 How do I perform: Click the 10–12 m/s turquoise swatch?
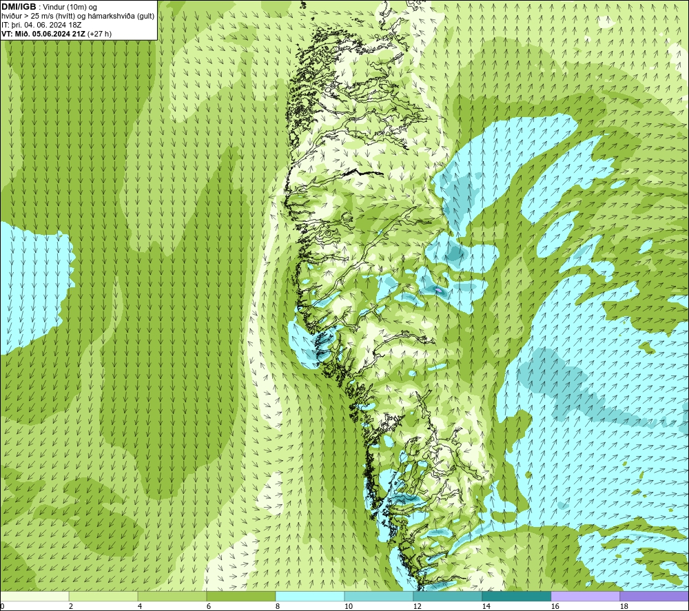(x=379, y=596)
